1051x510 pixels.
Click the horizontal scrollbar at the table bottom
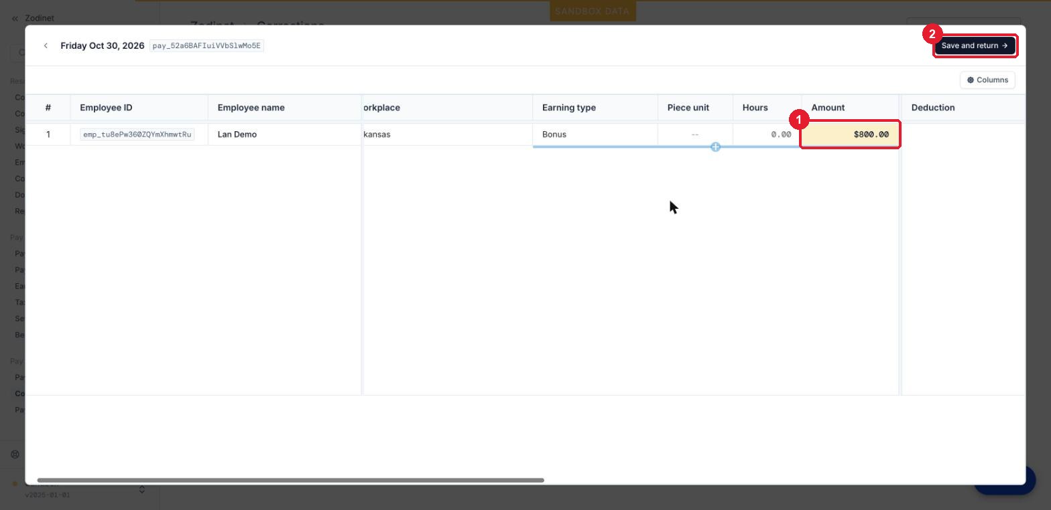pos(291,480)
